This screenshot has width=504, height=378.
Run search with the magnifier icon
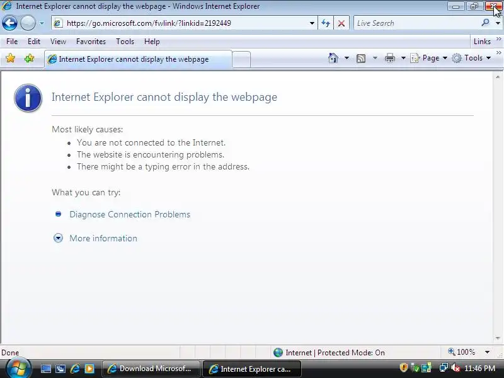[x=486, y=23]
